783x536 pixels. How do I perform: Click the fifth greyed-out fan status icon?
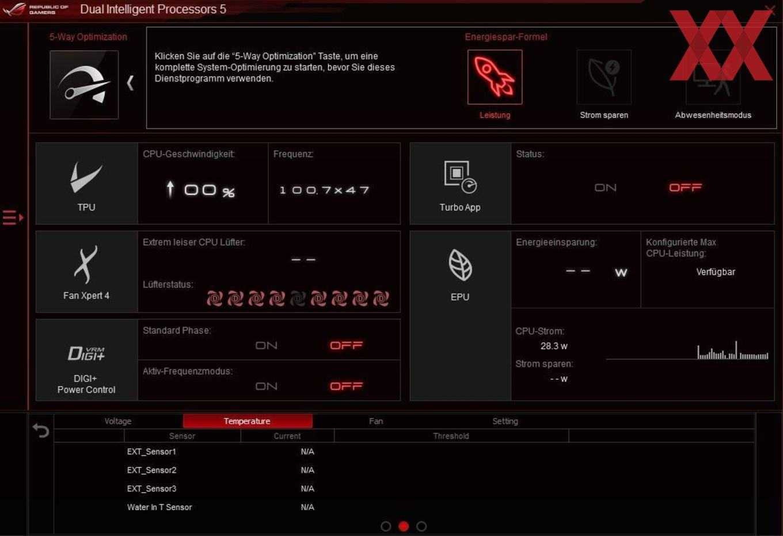(298, 298)
